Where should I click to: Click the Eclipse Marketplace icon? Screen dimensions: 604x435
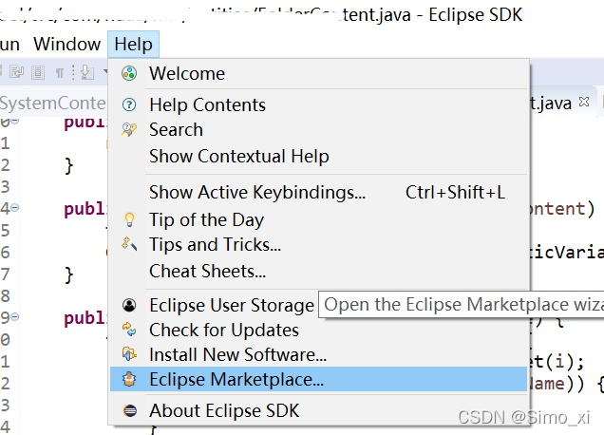tap(129, 379)
